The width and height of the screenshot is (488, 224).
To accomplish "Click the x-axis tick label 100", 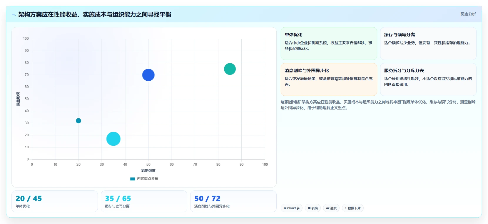I will point(265,165).
